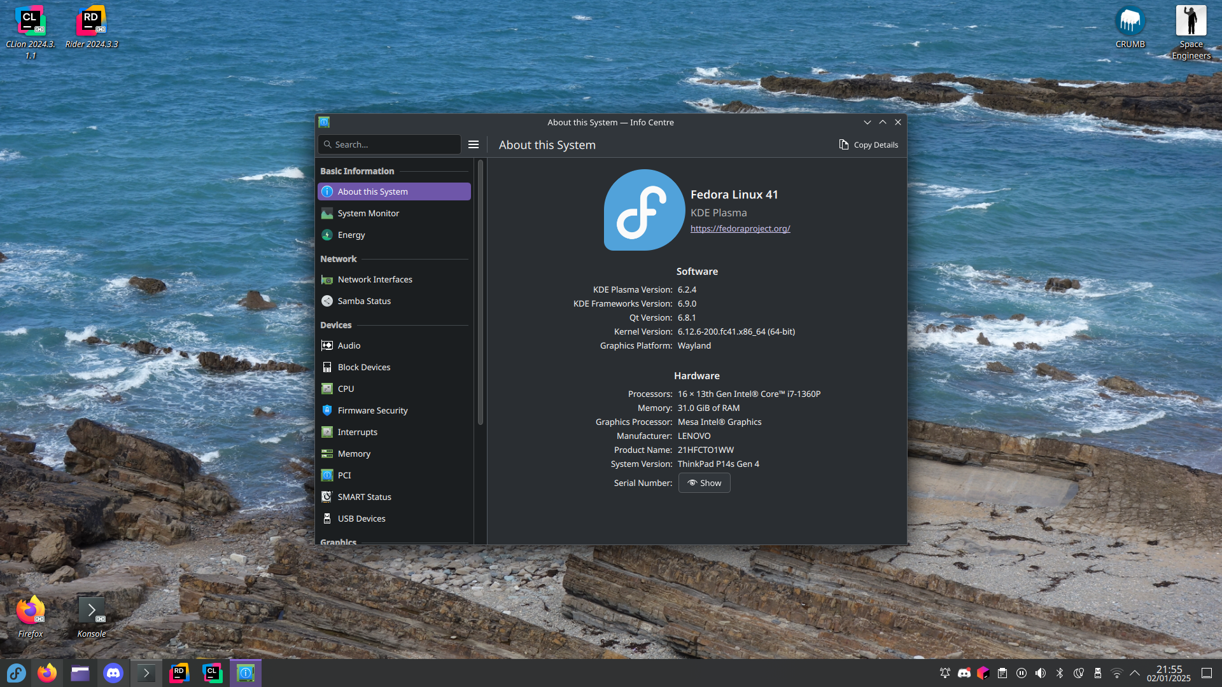Open the fedoraproject.org link

[740, 228]
